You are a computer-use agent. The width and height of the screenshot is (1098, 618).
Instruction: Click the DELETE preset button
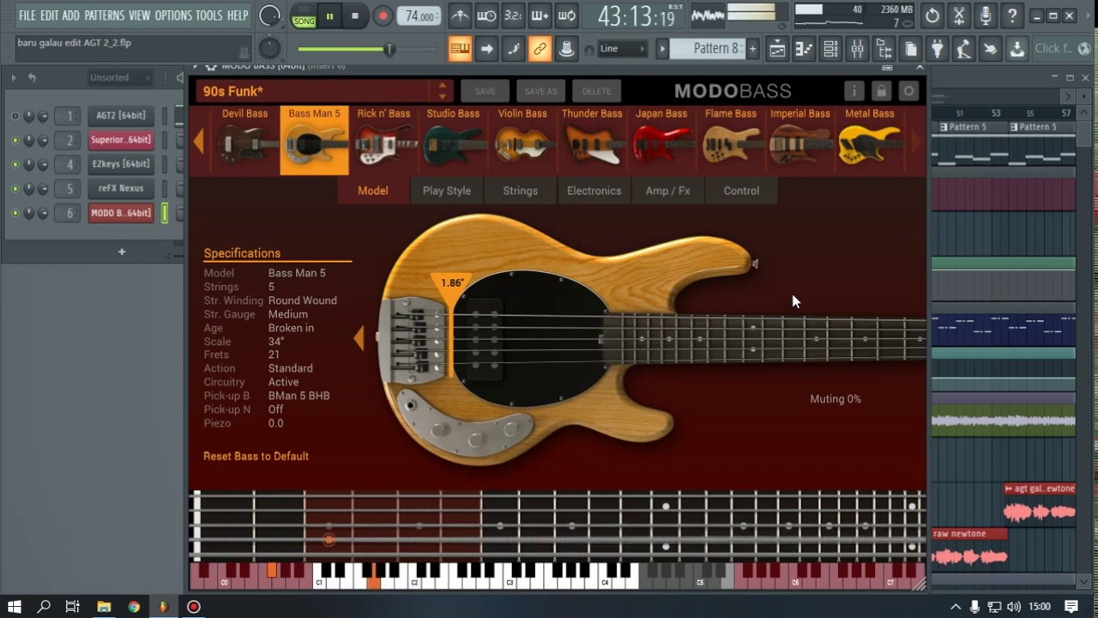pyautogui.click(x=596, y=91)
